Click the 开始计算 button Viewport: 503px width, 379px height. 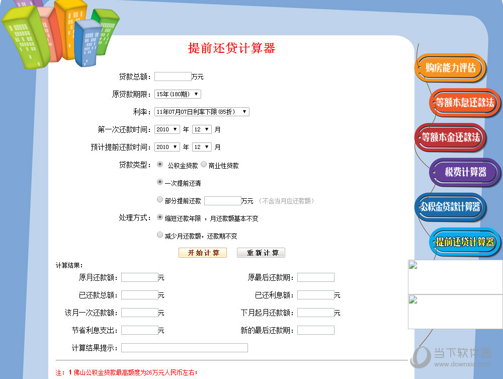202,253
